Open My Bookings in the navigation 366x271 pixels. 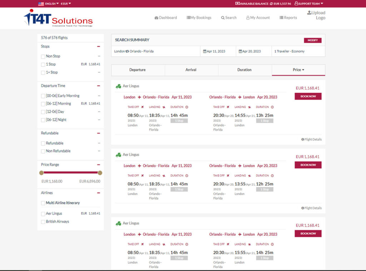199,18
